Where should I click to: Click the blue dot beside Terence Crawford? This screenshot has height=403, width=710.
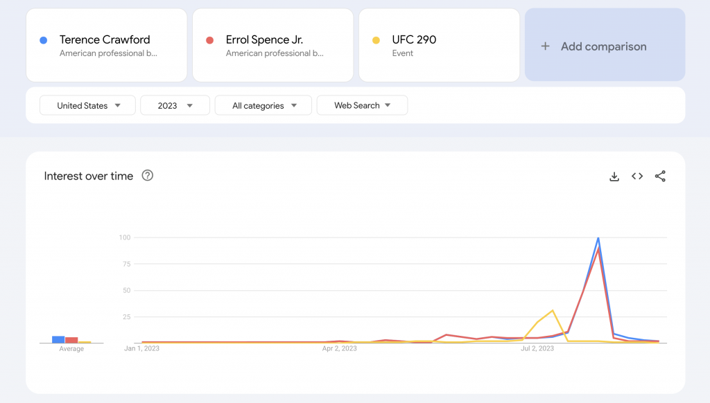(x=44, y=40)
